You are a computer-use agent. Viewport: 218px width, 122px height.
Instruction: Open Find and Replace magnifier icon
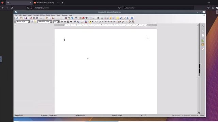click(66, 18)
